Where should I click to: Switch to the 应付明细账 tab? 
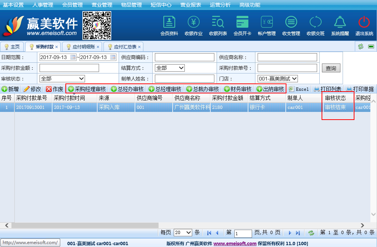pos(84,47)
